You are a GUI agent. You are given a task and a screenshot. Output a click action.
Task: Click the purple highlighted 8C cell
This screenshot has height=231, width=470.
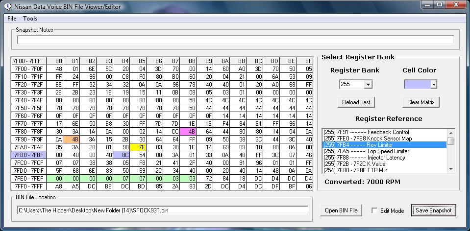(x=122, y=155)
